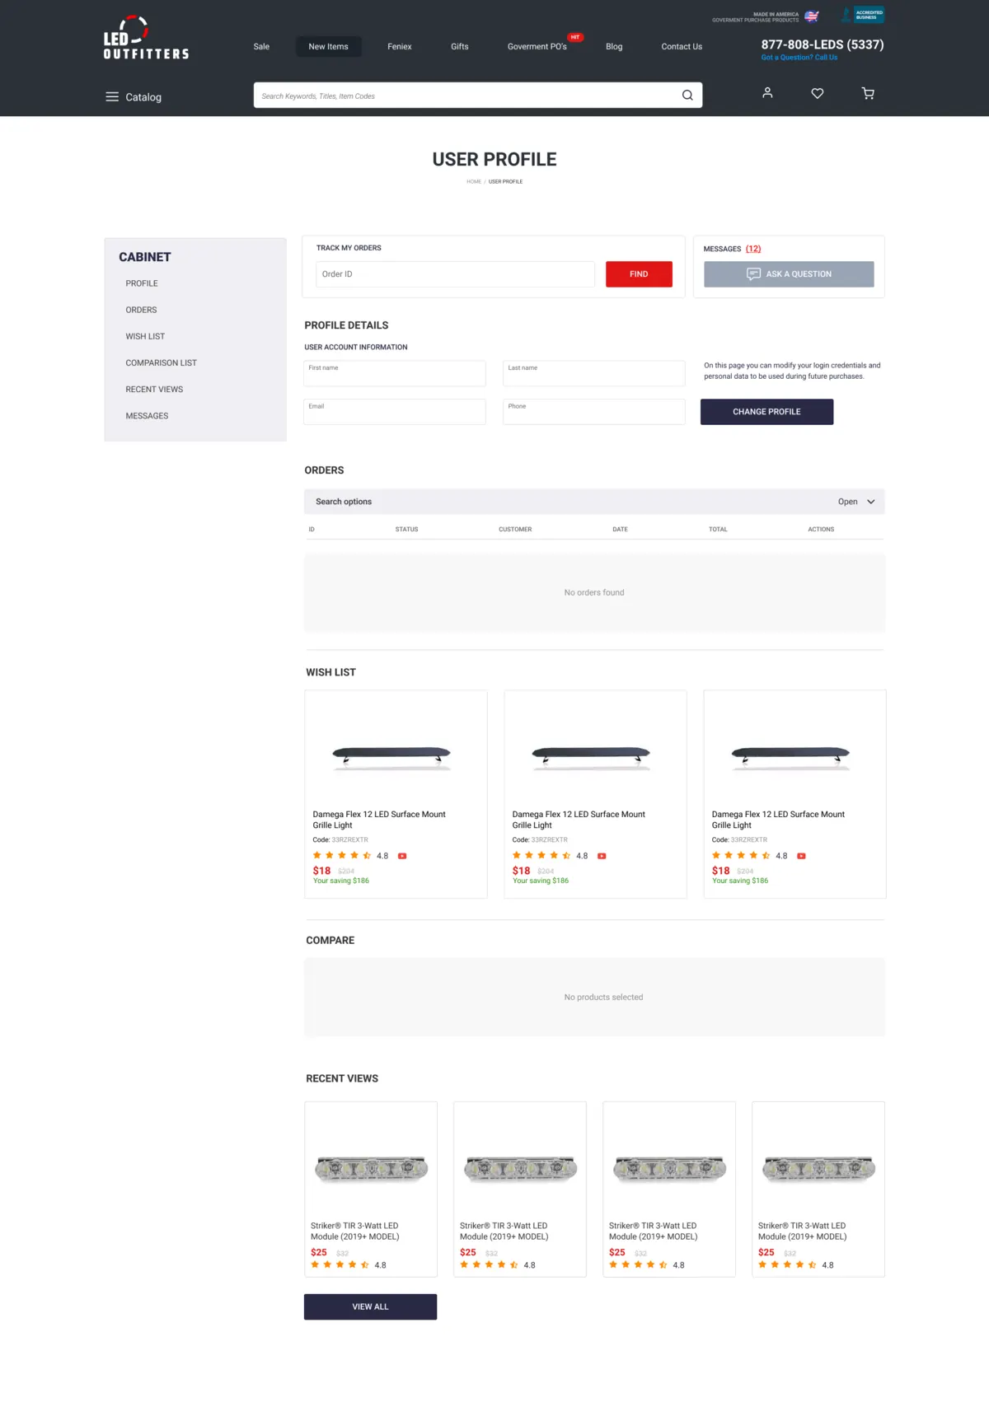989x1402 pixels.
Task: Open Goverment PO's menu item
Action: point(537,46)
